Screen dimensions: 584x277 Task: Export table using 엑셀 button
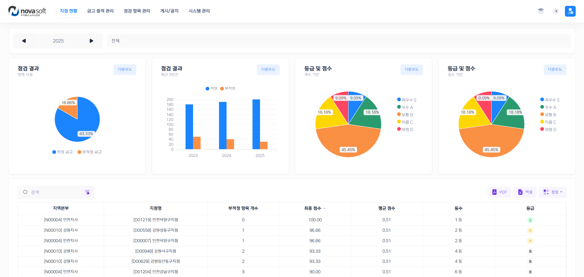click(x=525, y=192)
